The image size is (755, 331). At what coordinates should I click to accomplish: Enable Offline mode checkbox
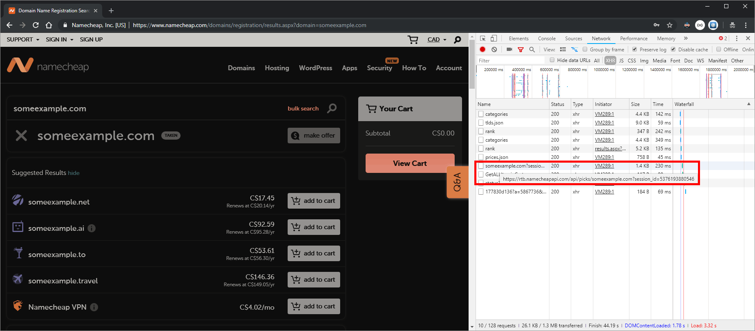coord(718,49)
